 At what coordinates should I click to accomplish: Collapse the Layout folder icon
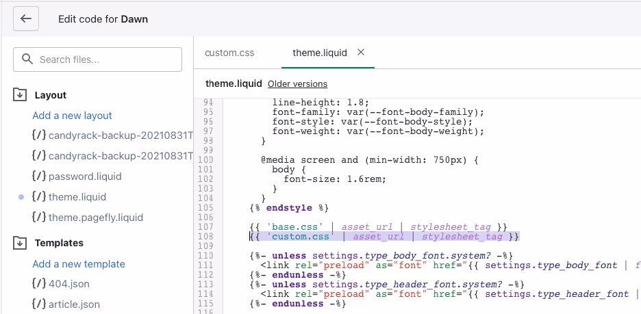[x=19, y=95]
